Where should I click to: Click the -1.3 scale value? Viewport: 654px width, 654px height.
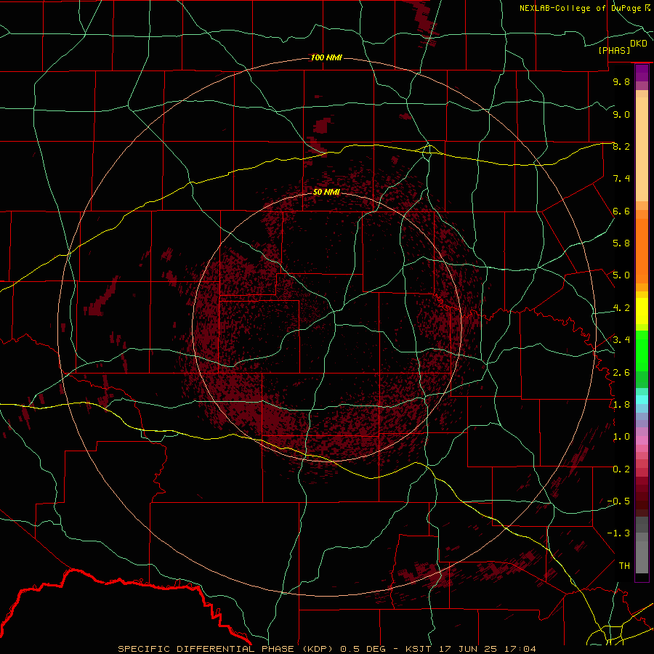pyautogui.click(x=618, y=533)
